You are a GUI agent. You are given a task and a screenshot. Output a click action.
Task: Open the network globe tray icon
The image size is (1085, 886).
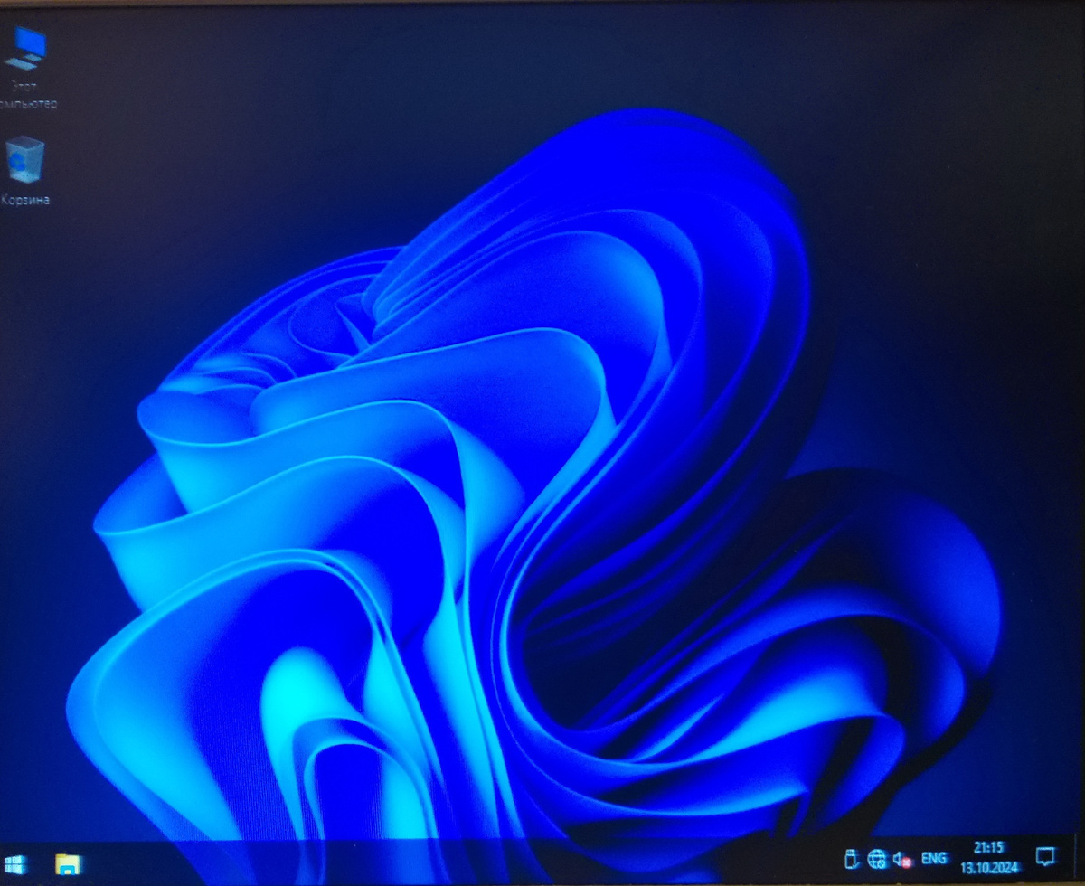[876, 859]
